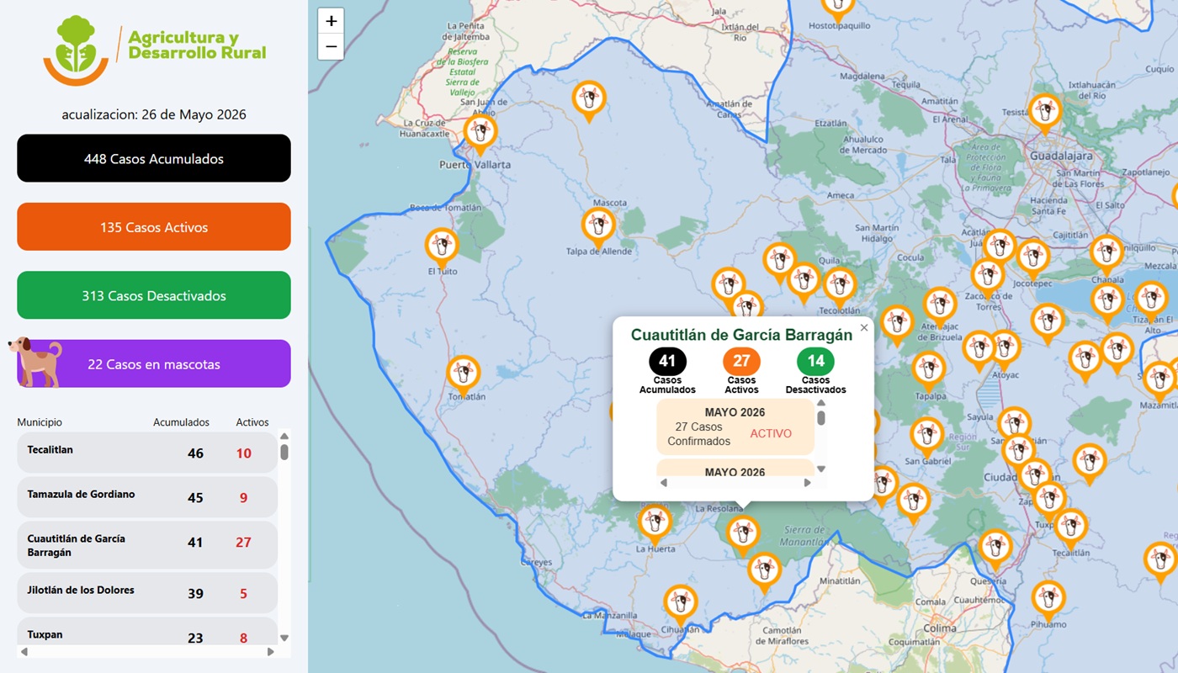Click the popup title Cuautitlán de García Barragán
1178x673 pixels.
pyautogui.click(x=741, y=335)
